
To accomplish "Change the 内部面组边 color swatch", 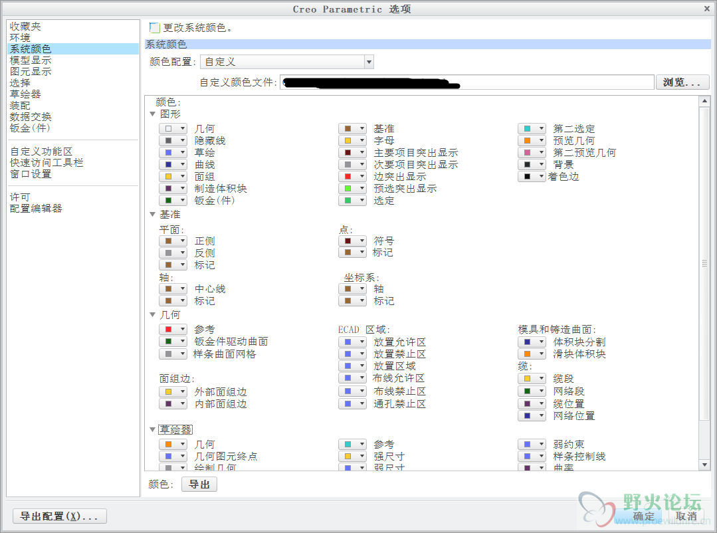I will 173,403.
